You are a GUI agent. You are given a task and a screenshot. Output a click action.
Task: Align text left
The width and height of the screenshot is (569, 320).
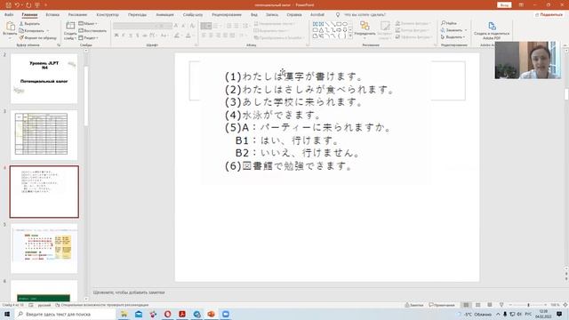click(204, 36)
